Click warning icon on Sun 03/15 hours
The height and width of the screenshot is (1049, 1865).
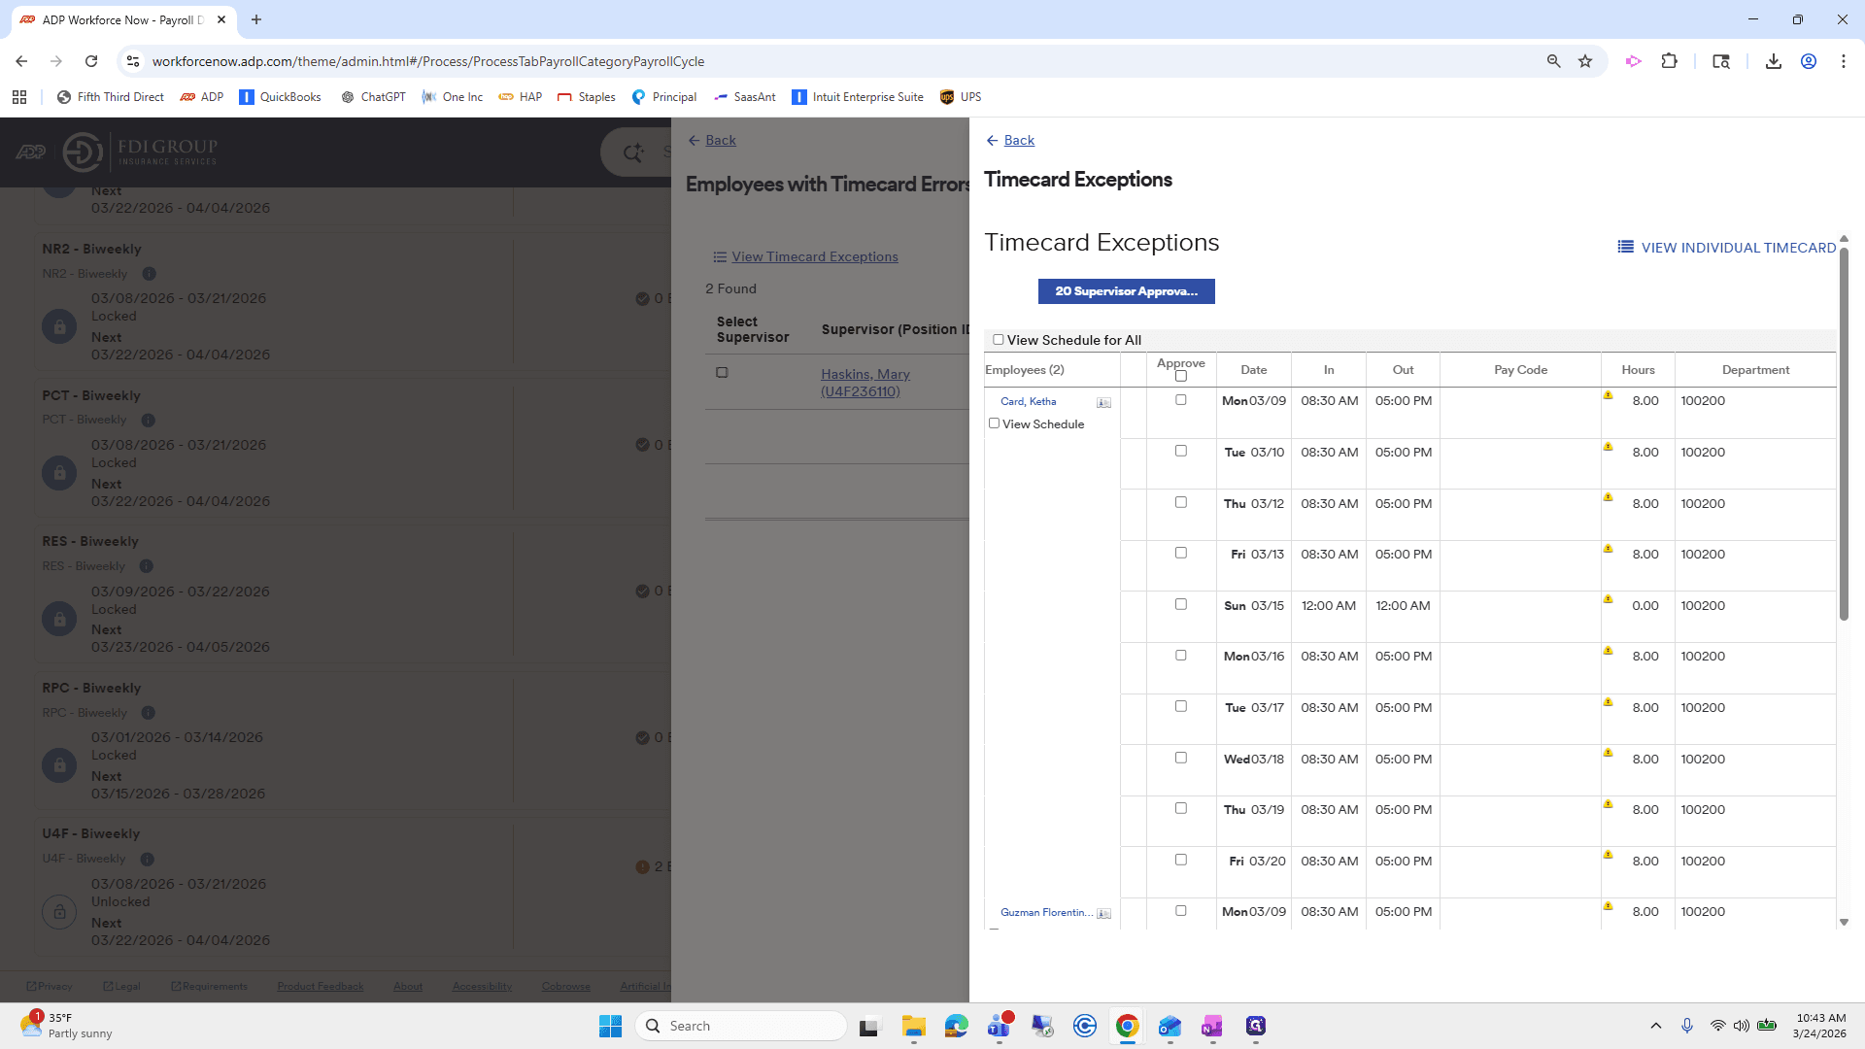(1608, 599)
